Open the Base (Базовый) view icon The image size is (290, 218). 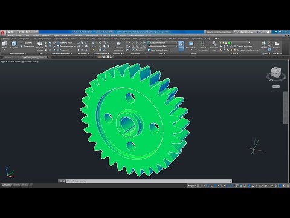tap(277, 45)
